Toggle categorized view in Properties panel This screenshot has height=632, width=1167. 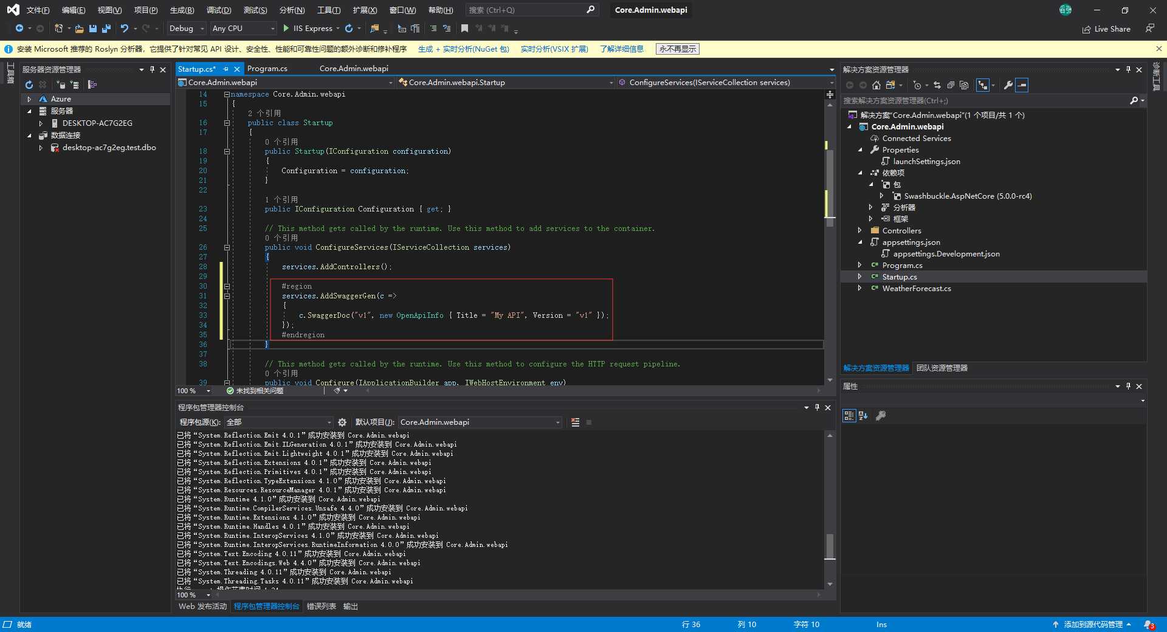(x=849, y=416)
